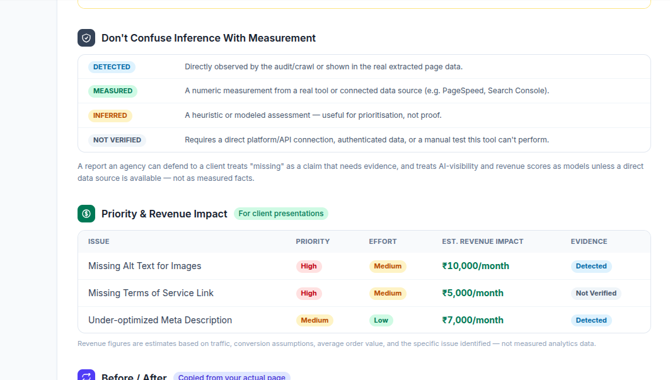Viewport: 670px width, 380px height.
Task: Click the 'For client presentations' tag
Action: pos(281,214)
